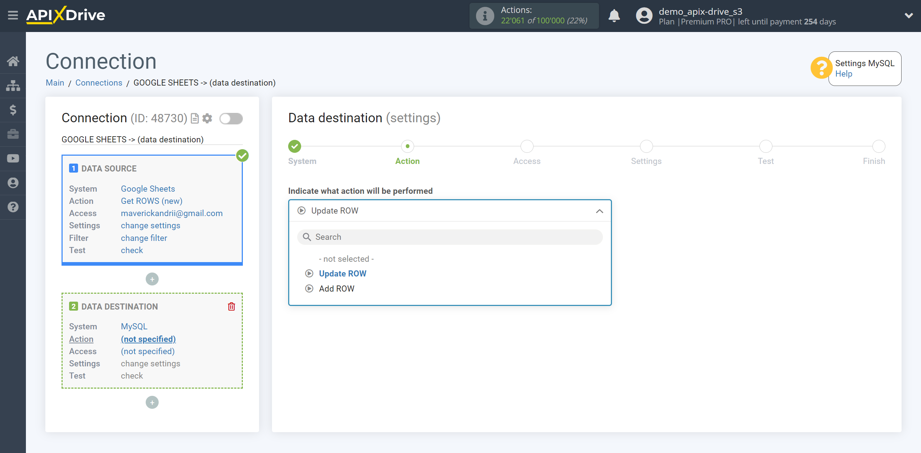
Task: Click the delete icon on Data Destination block
Action: coord(231,306)
